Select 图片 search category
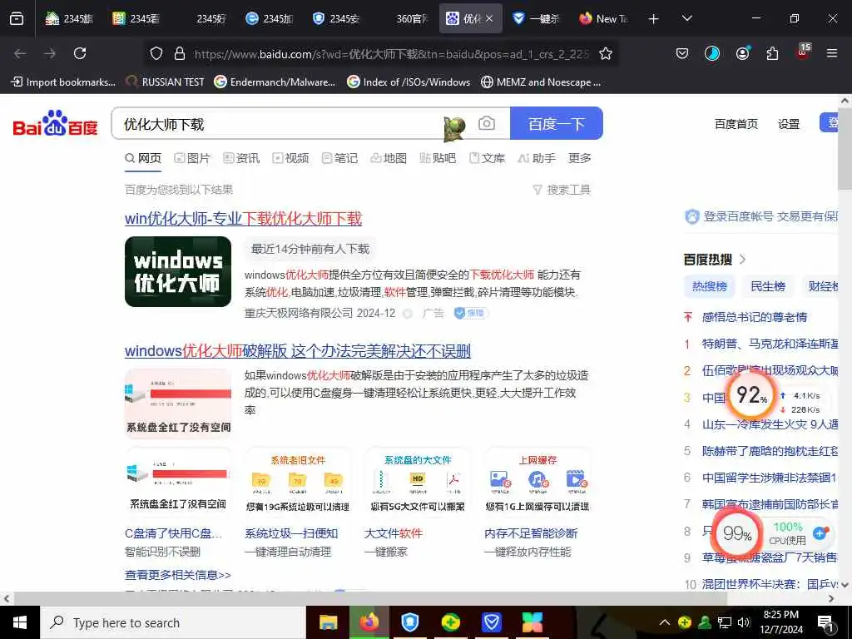The width and height of the screenshot is (852, 639). [x=192, y=158]
